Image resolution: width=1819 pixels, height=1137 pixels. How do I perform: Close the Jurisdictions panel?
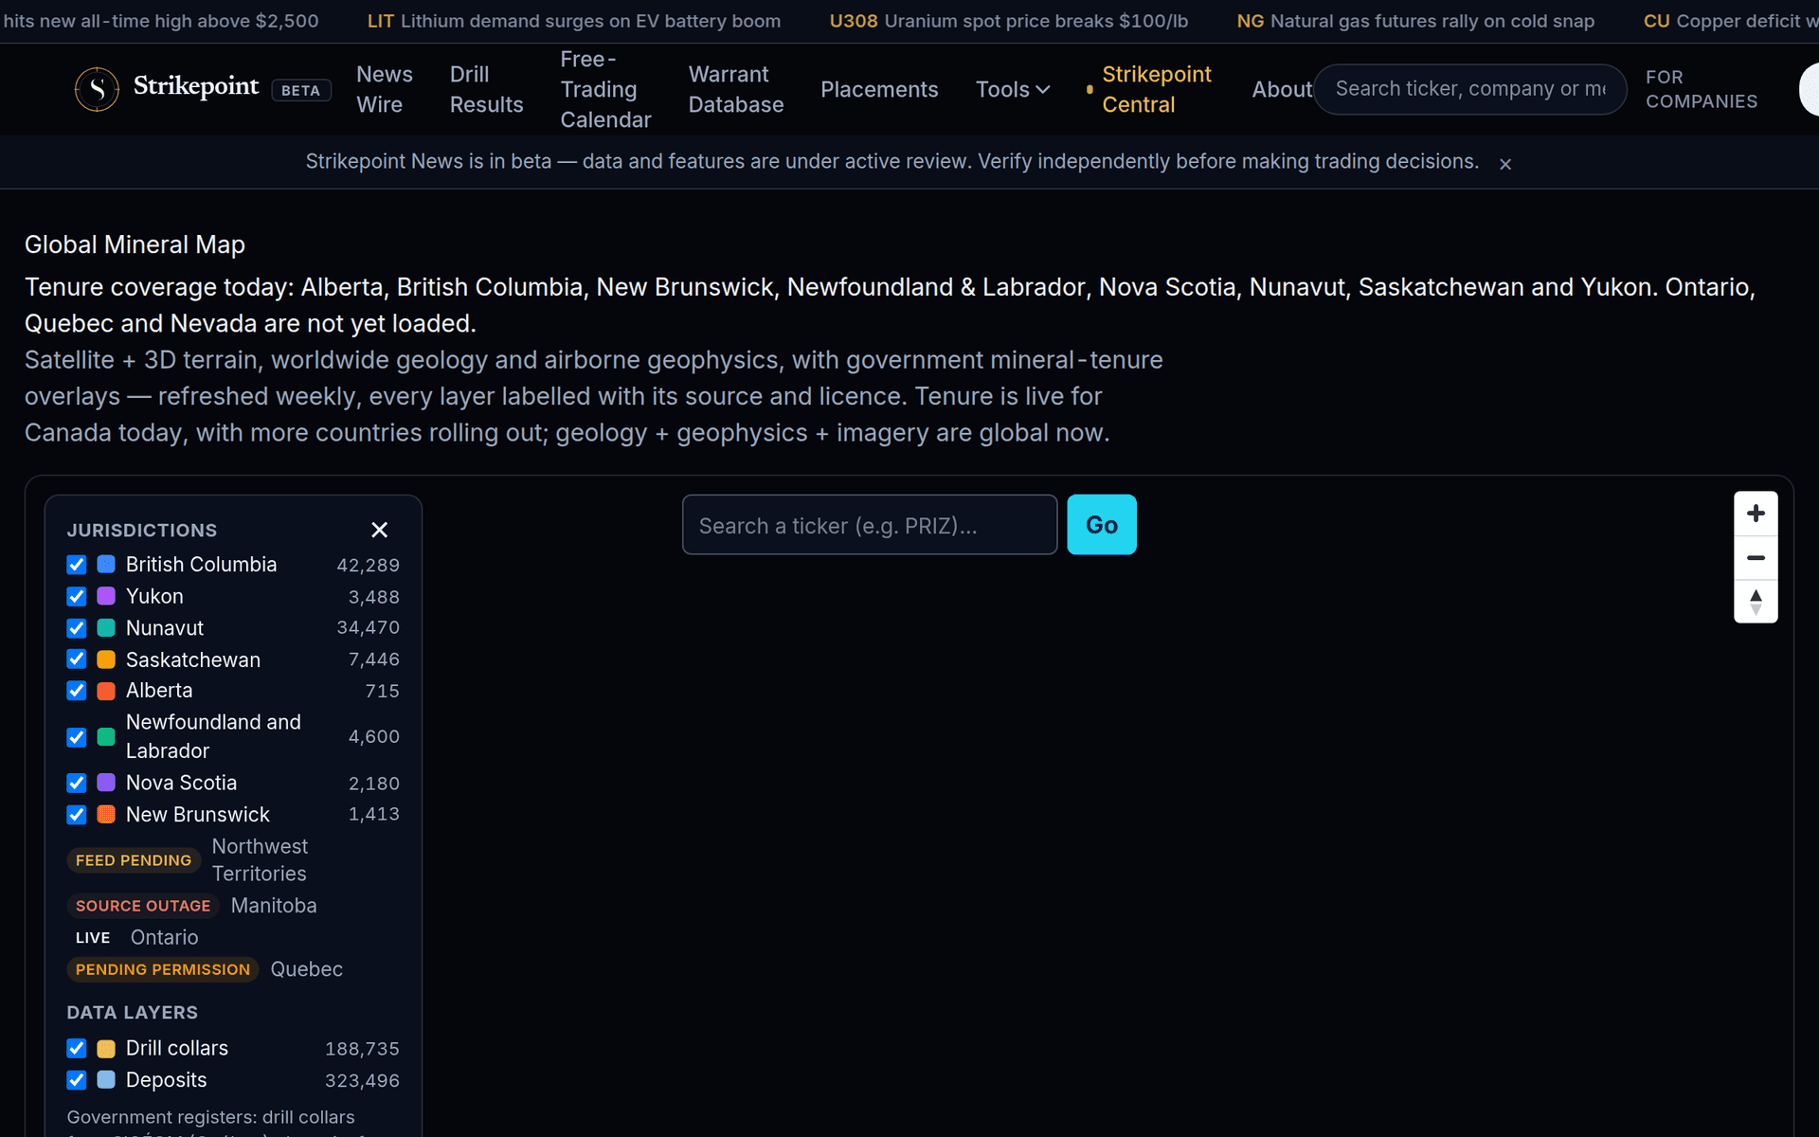click(x=379, y=530)
